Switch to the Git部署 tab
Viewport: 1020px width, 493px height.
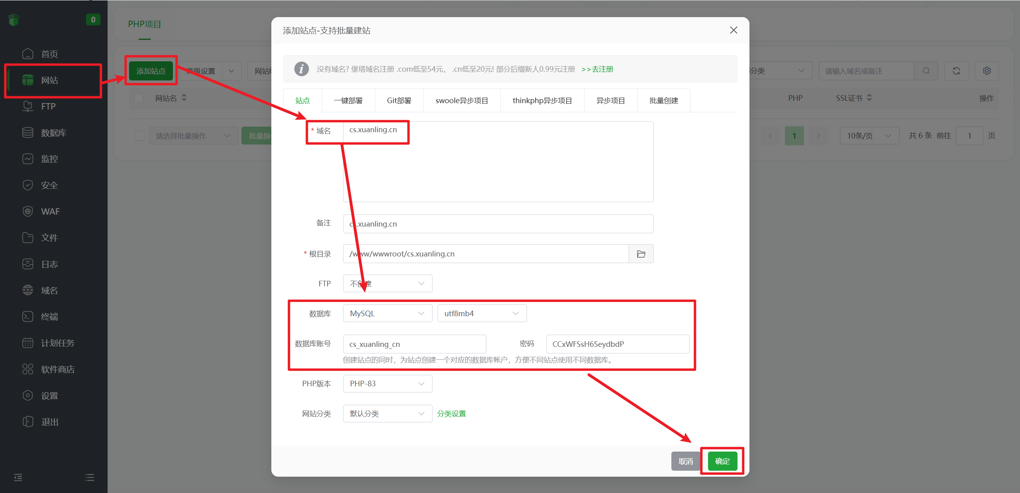coord(398,100)
